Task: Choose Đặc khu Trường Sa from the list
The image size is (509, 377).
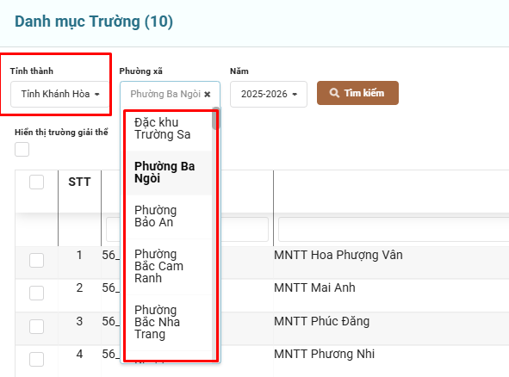Action: tap(169, 128)
